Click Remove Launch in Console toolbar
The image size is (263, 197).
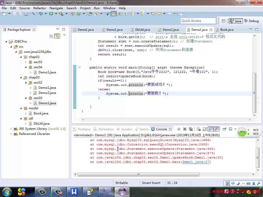pos(185,129)
